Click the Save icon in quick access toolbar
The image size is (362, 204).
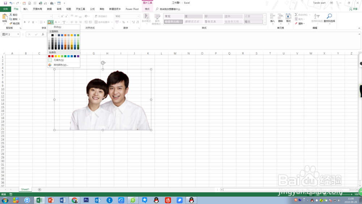tap(5, 3)
